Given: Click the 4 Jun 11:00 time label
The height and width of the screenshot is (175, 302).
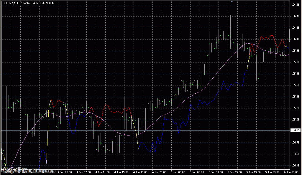Looking at the screenshot, I should click(x=102, y=172).
